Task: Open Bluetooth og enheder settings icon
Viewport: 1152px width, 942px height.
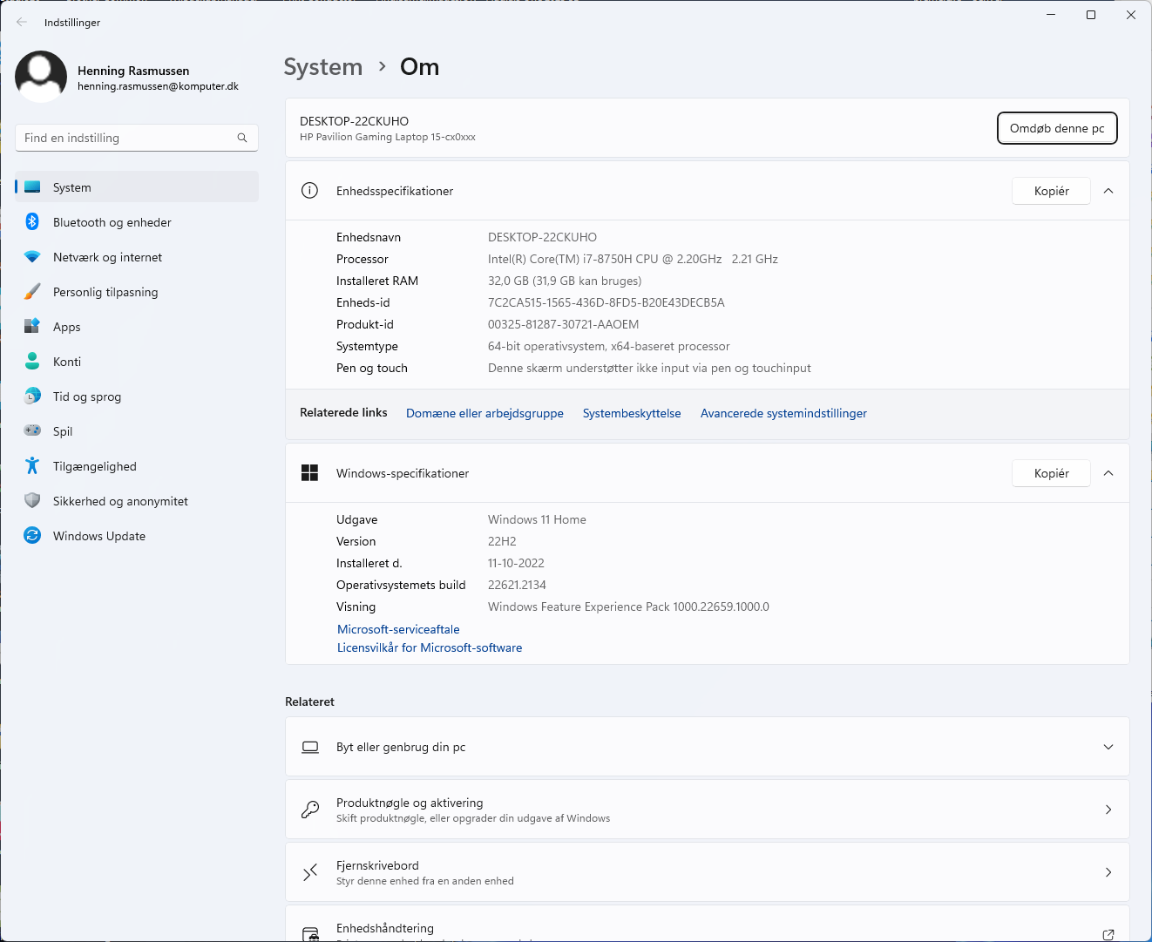Action: coord(32,222)
